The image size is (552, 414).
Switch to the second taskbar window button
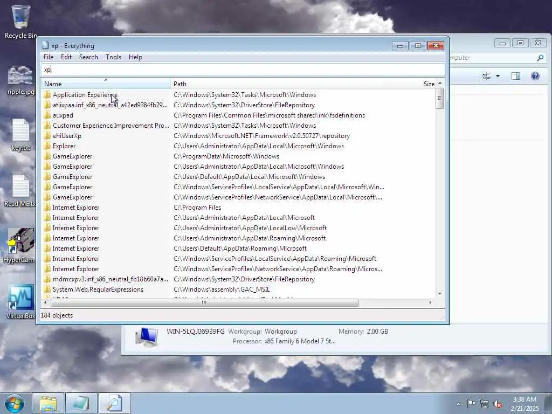[x=81, y=403]
